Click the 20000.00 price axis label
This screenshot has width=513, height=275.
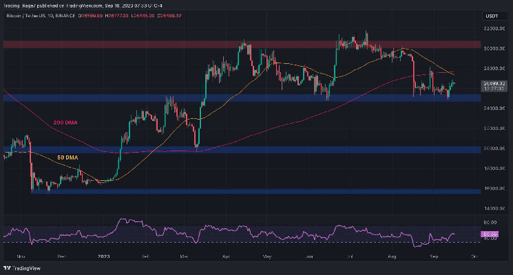coord(494,148)
